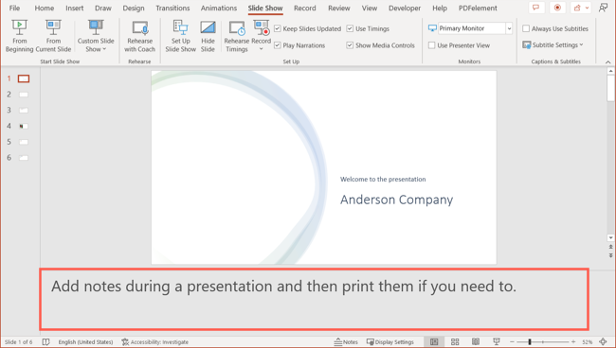Image resolution: width=616 pixels, height=348 pixels.
Task: Start Rehearse Timings
Action: click(237, 36)
